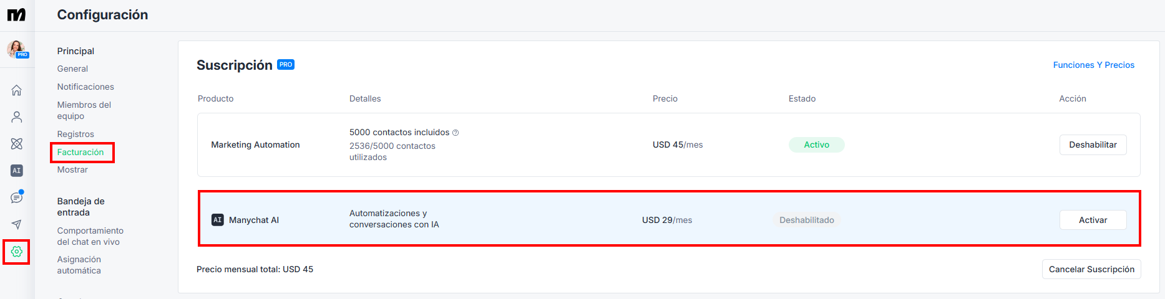Go to Registros settings page
The image size is (1165, 299).
click(76, 134)
